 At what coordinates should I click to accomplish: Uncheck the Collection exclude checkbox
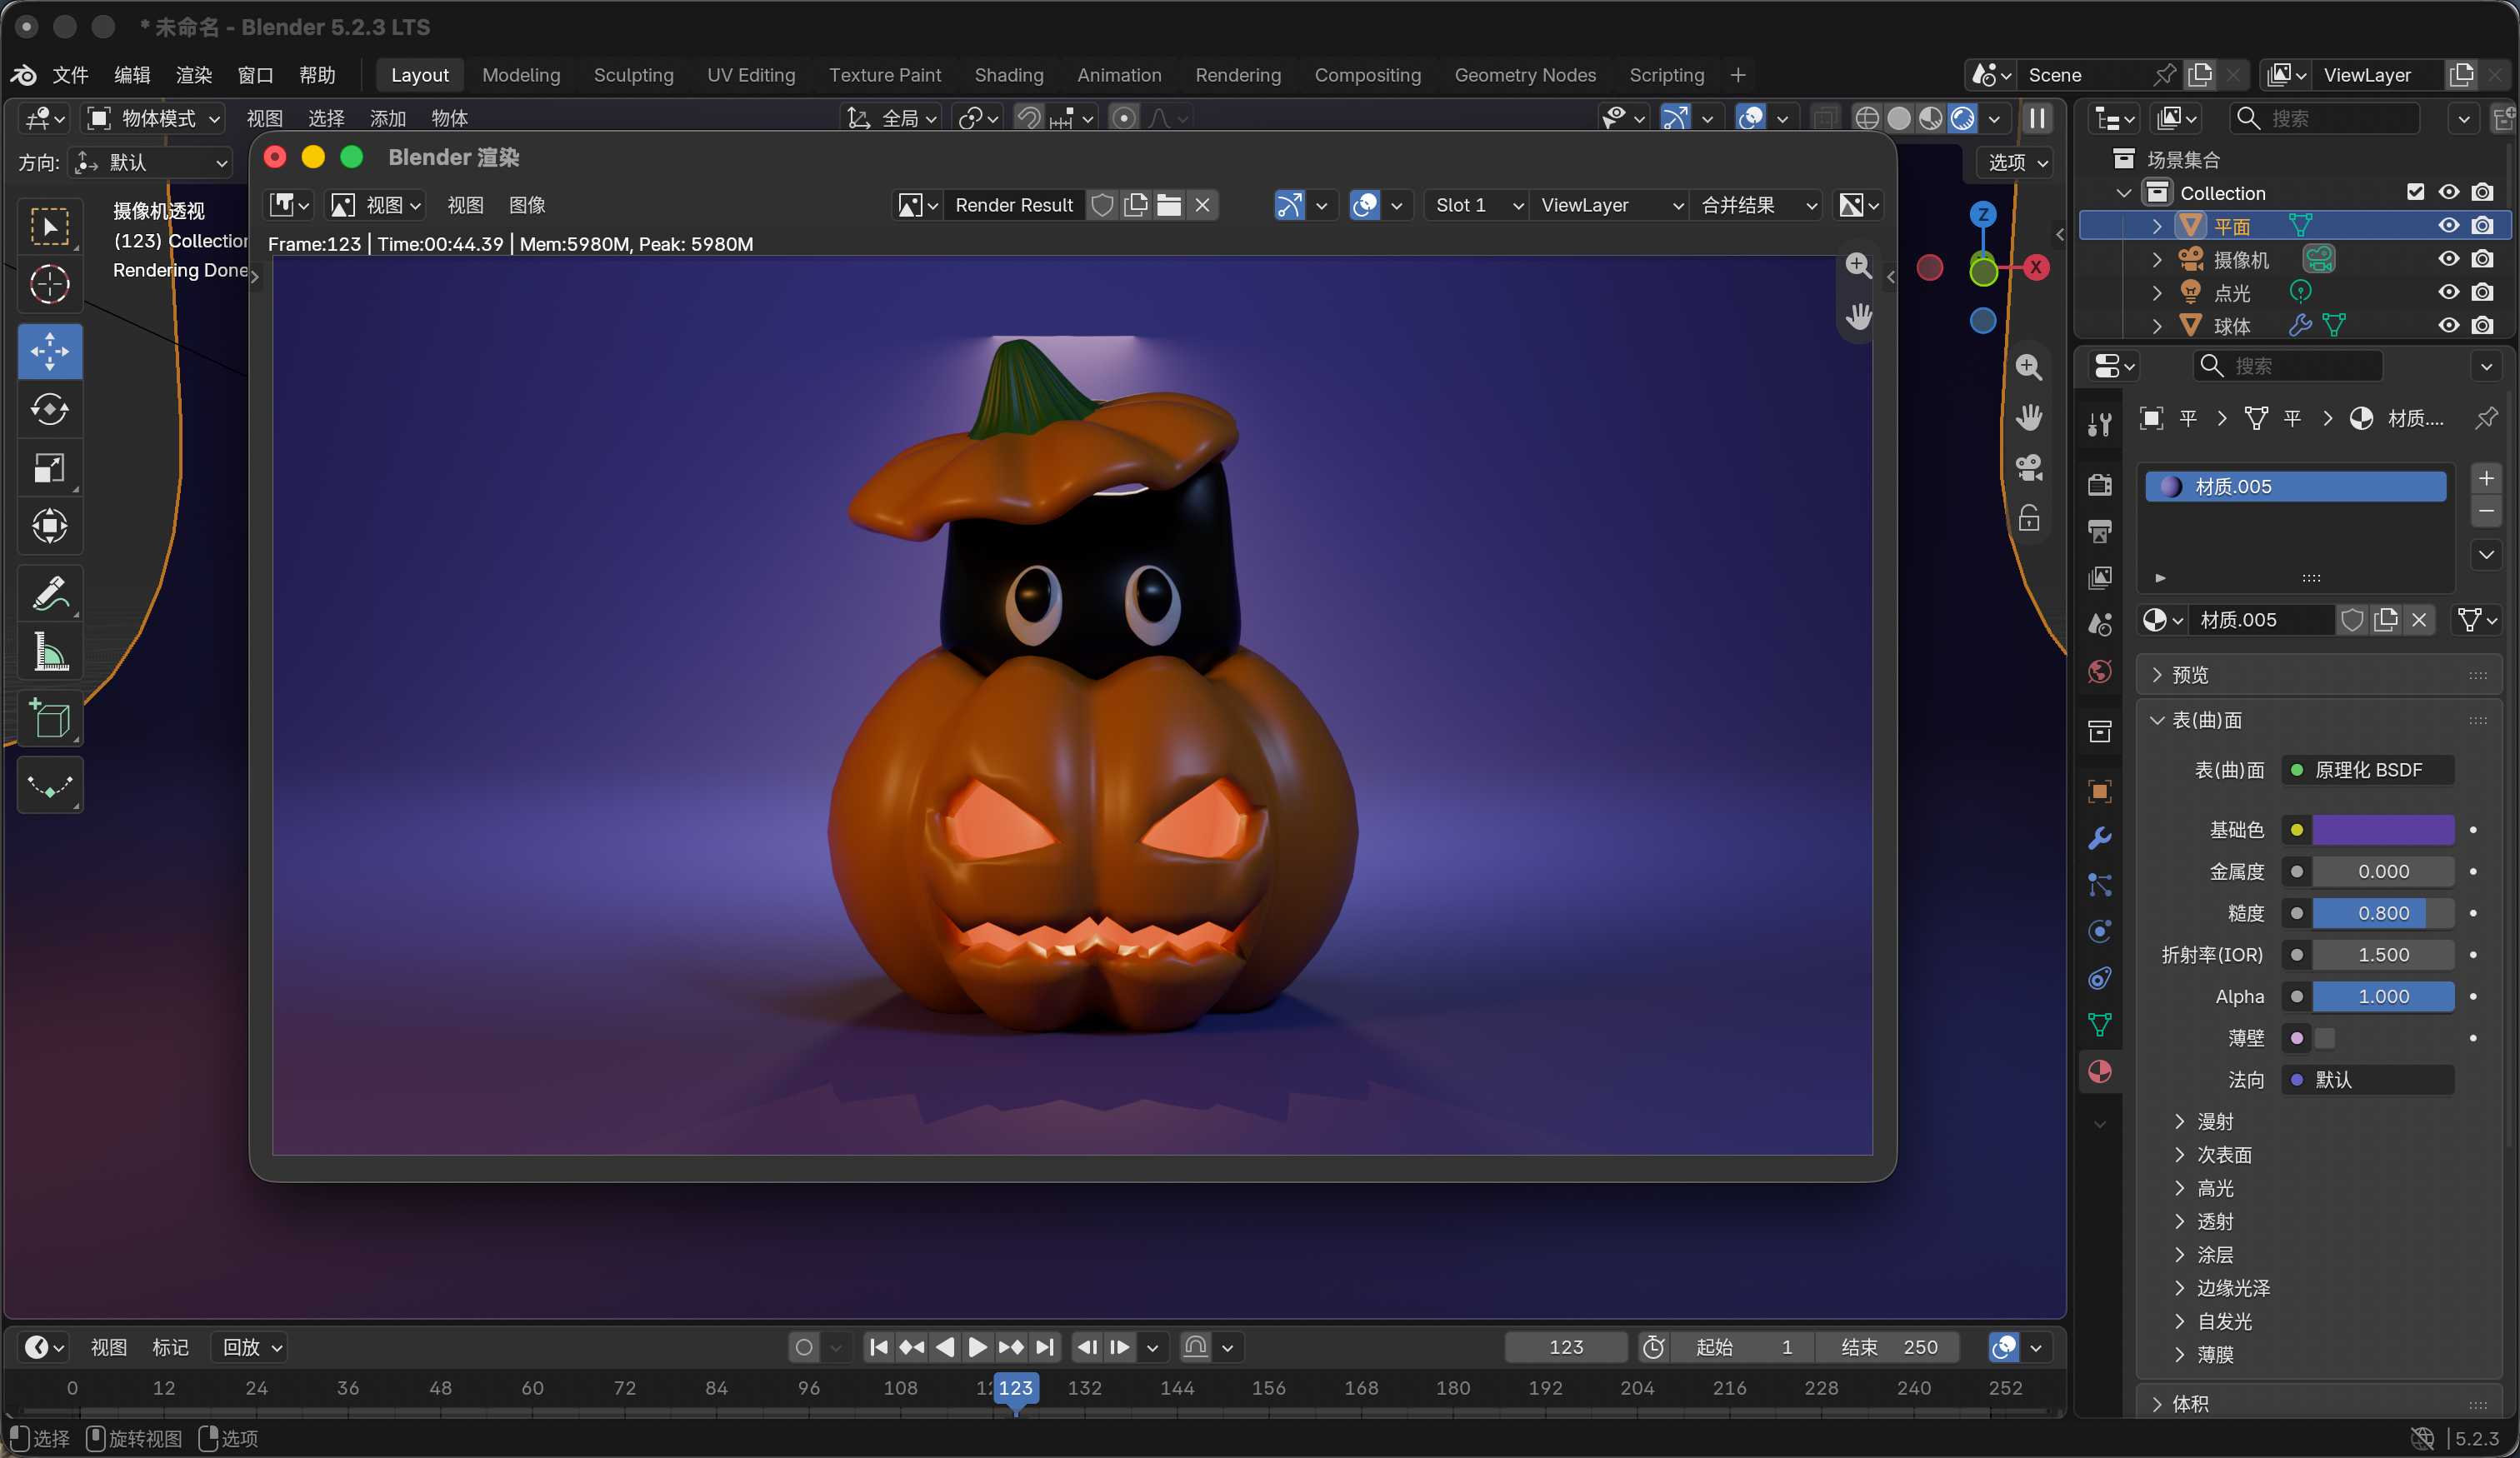click(2415, 192)
